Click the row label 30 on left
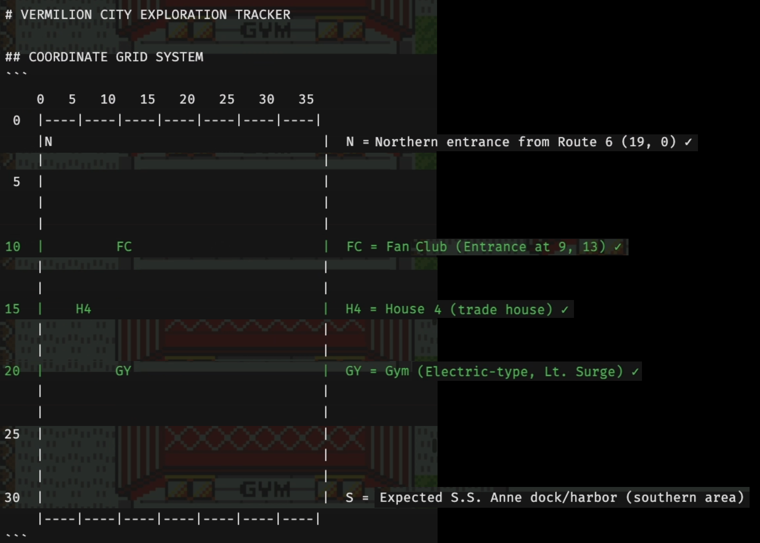The height and width of the screenshot is (543, 760). 12,497
